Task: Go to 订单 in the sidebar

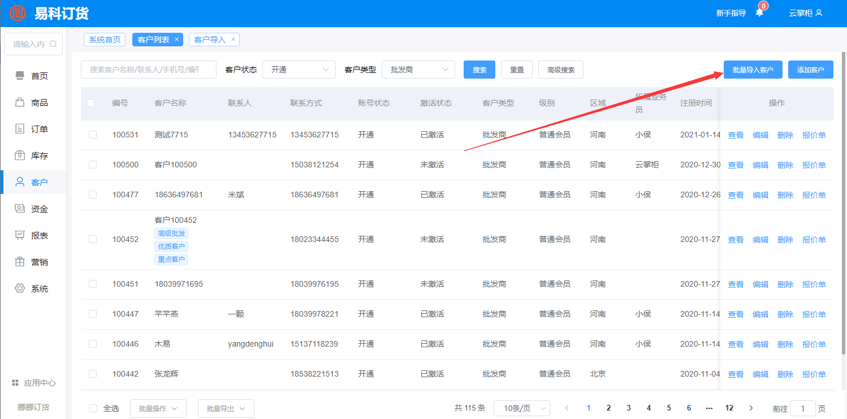Action: click(33, 129)
